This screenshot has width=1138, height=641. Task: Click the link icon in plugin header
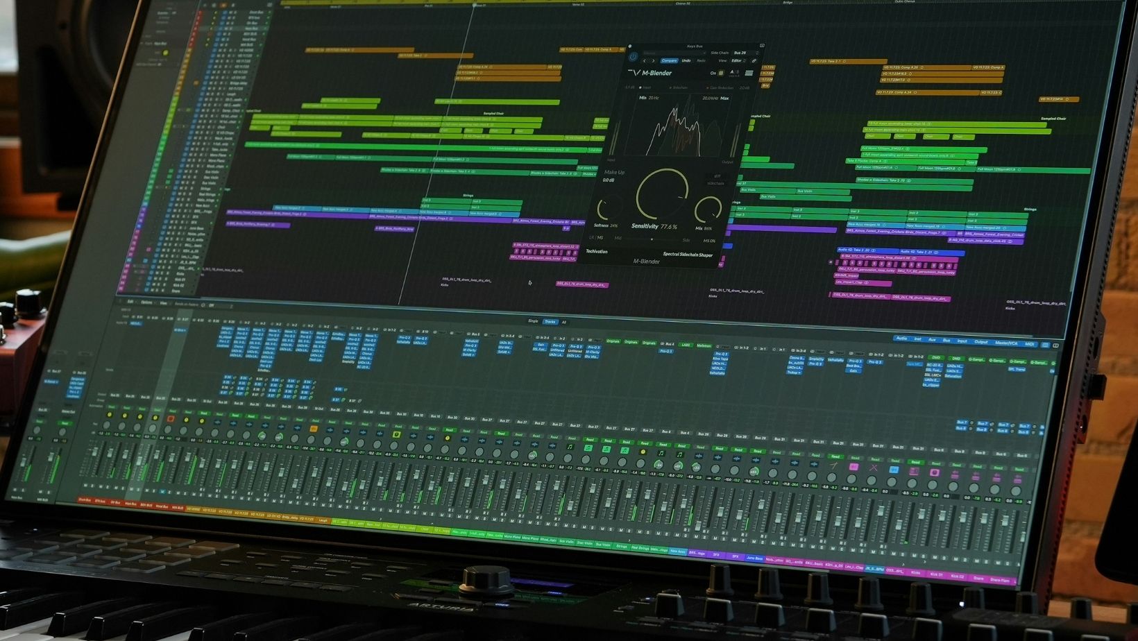pyautogui.click(x=754, y=61)
